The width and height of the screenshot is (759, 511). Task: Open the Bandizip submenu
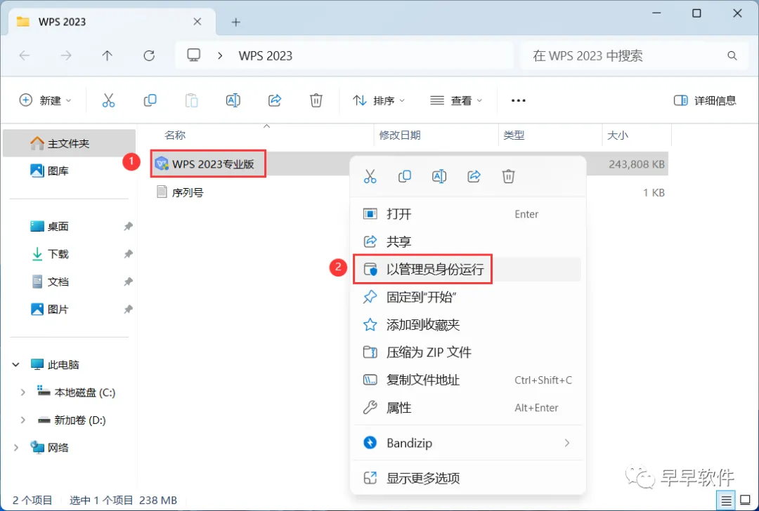click(x=467, y=443)
